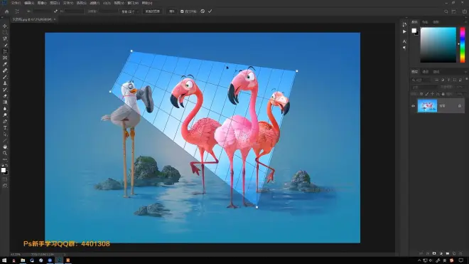Select the Eraser tool
The image size is (469, 264).
tap(5, 96)
